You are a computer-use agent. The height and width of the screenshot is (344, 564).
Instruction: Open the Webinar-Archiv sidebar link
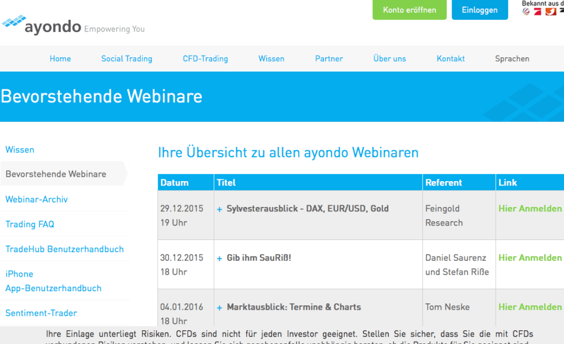(36, 199)
